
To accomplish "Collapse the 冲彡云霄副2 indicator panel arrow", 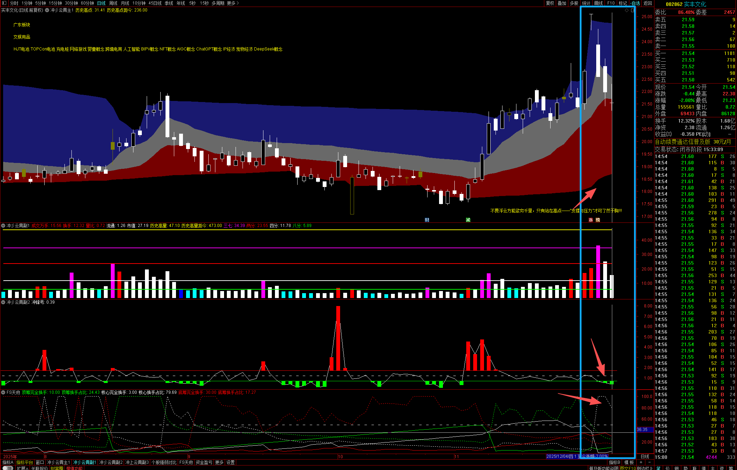I will [x=3, y=302].
